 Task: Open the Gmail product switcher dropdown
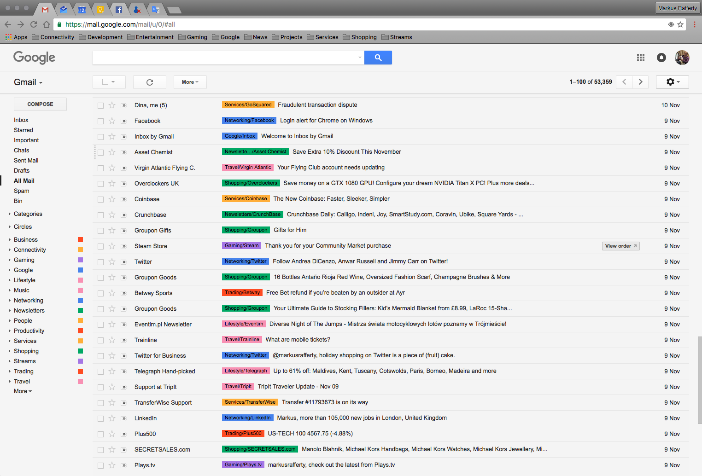click(x=28, y=82)
